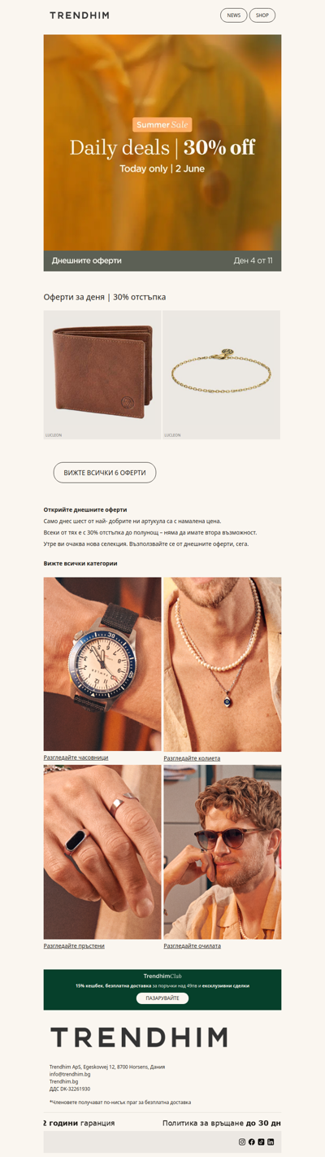Follow the Разгледайте очилата link
325x1157 pixels.
192,946
